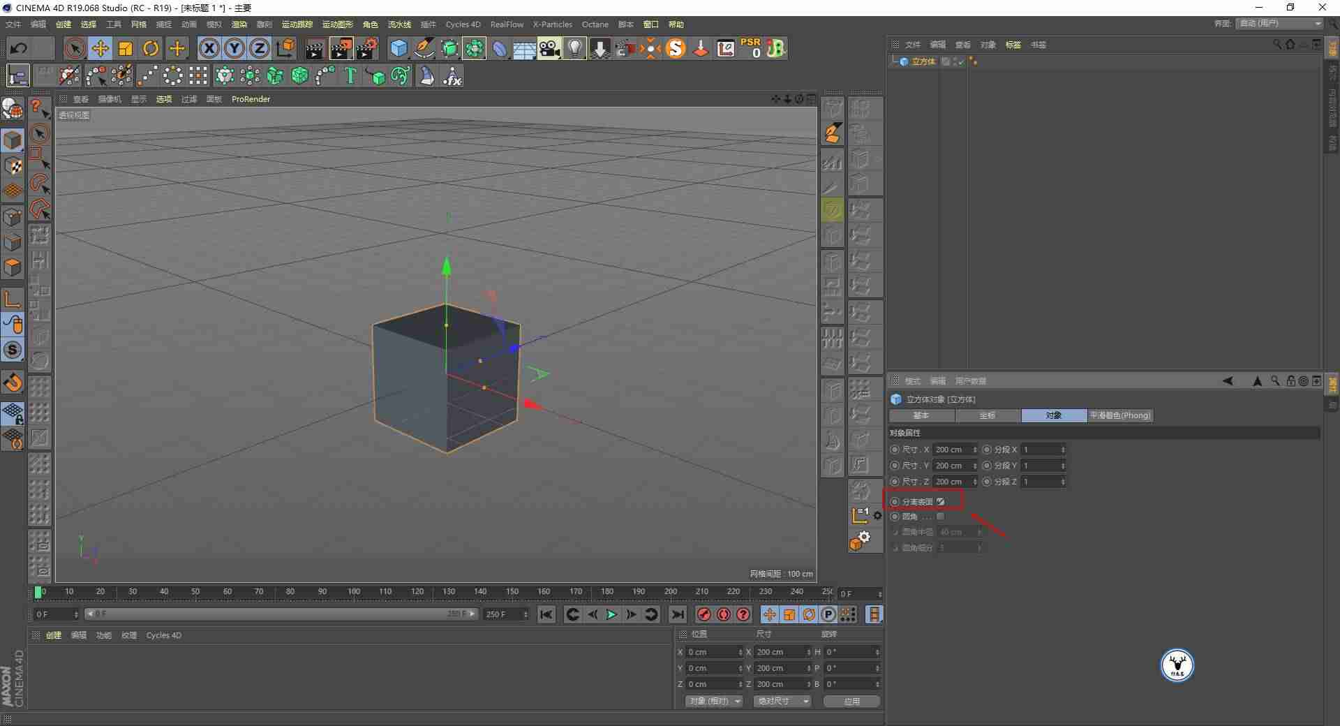Activate the Scale tool in top toolbar
The height and width of the screenshot is (726, 1340).
pyautogui.click(x=126, y=48)
